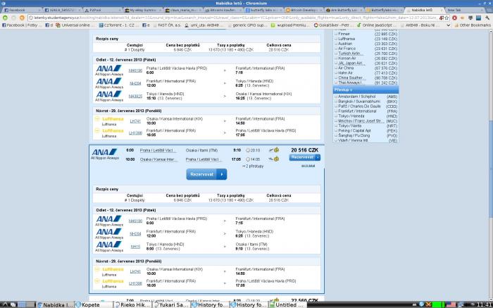Open the wupload Premium bookmark
493x308 pixels.
(291, 25)
